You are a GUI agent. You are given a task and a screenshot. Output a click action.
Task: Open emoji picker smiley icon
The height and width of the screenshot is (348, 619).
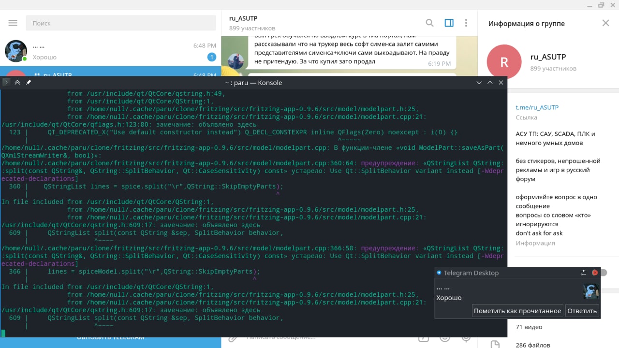click(445, 338)
